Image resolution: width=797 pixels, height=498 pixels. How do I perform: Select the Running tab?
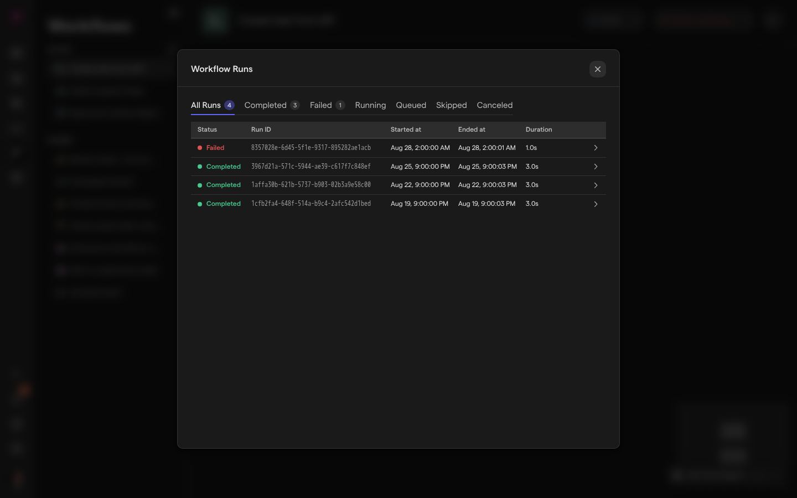click(370, 105)
